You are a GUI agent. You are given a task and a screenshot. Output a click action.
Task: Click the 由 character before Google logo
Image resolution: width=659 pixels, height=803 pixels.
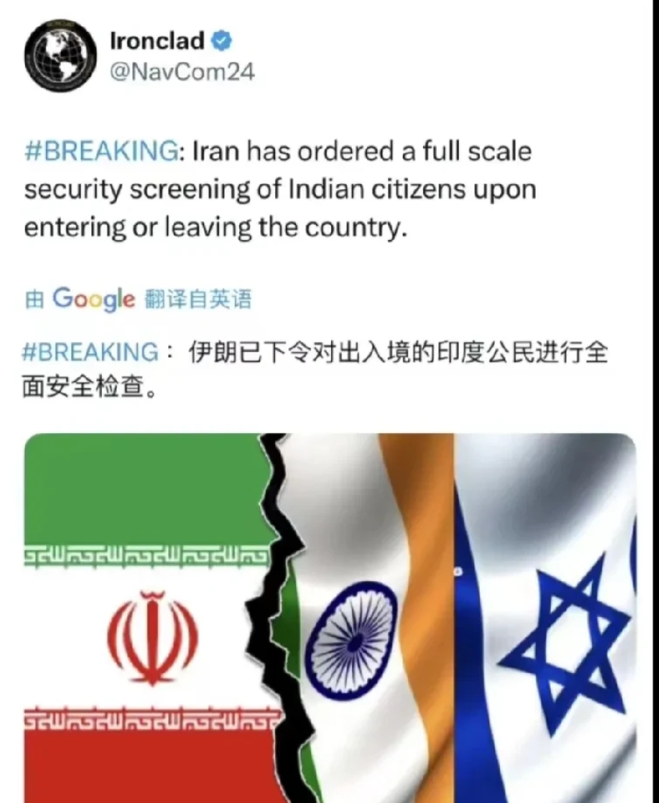point(34,300)
